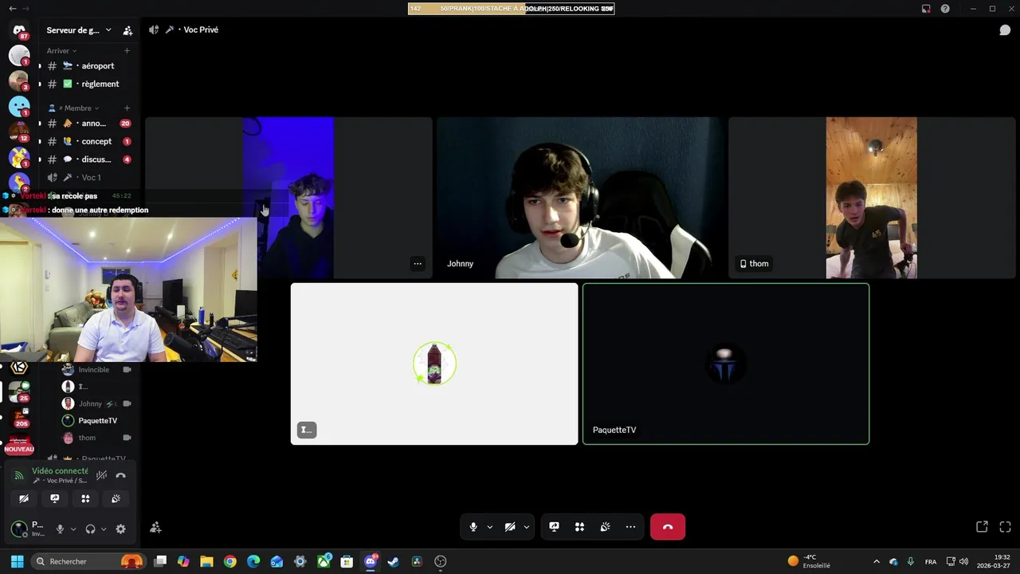Open server icon with 205 badge
Viewport: 1020px width, 574px height.
click(x=19, y=419)
